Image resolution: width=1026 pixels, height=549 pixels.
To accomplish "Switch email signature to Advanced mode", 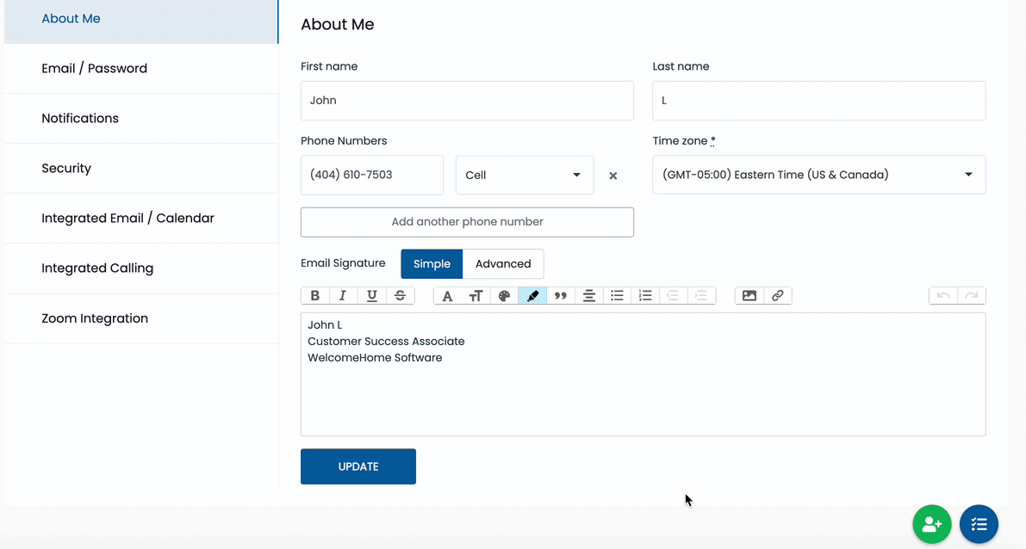I will click(503, 264).
